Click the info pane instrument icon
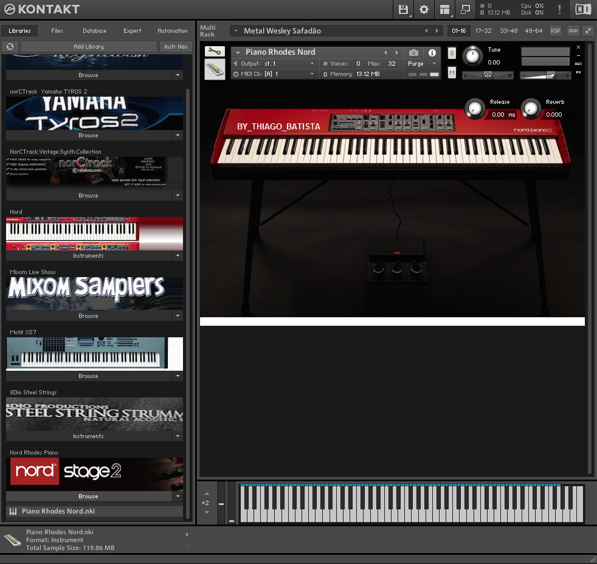 (x=13, y=540)
